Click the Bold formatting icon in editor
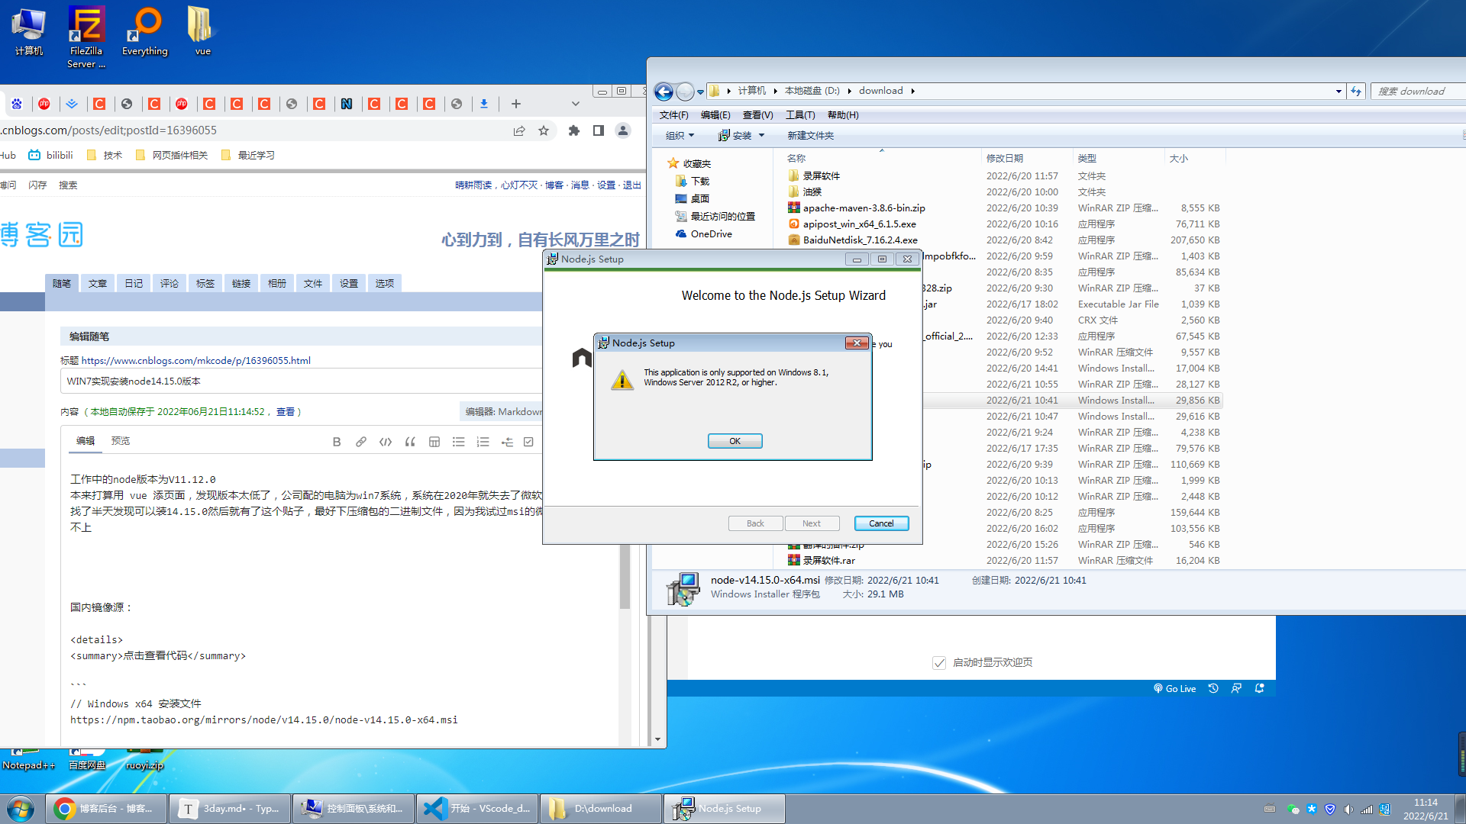The image size is (1466, 824). [x=337, y=442]
